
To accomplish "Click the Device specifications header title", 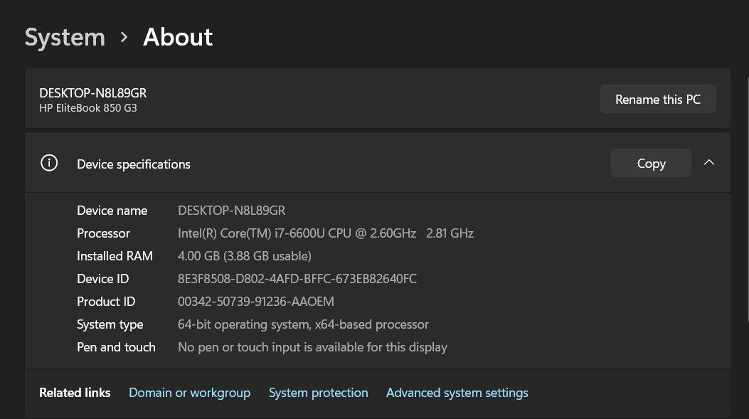I will tap(134, 164).
